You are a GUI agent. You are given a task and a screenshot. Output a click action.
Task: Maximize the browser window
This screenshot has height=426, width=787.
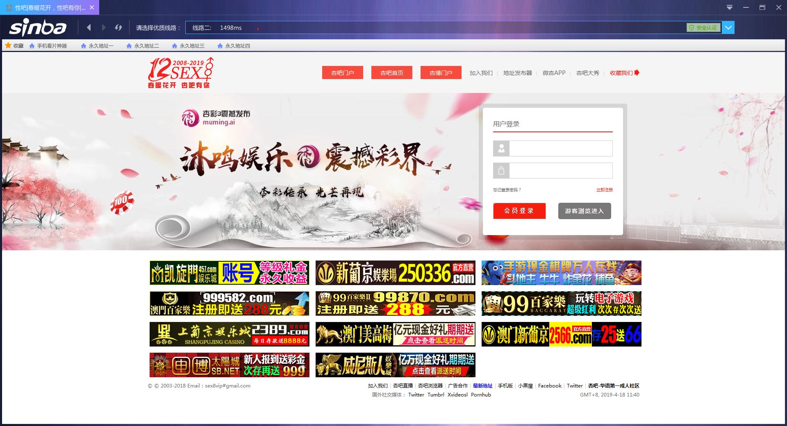pos(762,7)
